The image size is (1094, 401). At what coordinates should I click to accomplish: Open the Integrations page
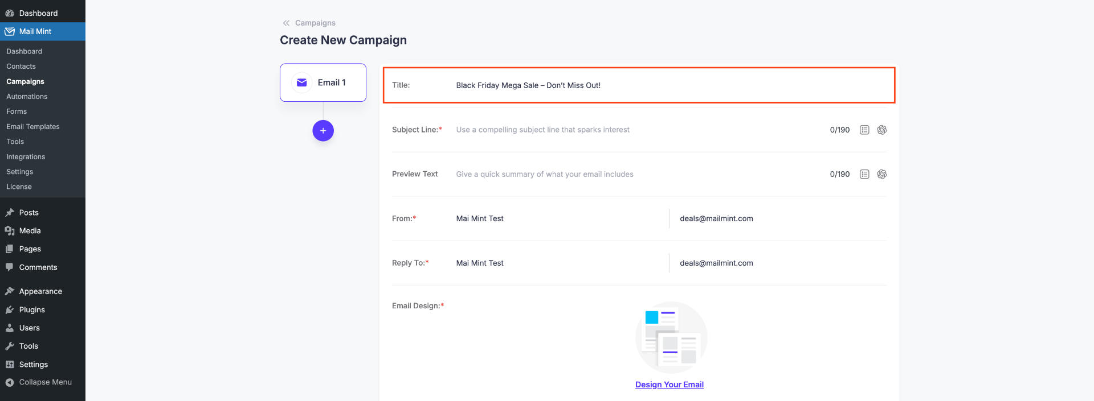tap(26, 156)
